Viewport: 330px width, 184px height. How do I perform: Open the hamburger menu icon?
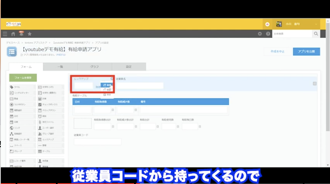pos(5,33)
